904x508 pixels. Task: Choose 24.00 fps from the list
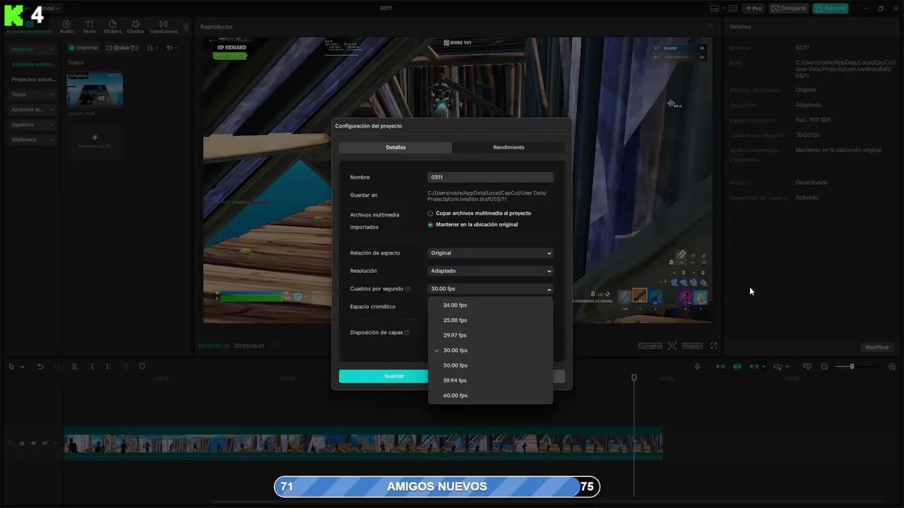pyautogui.click(x=490, y=306)
